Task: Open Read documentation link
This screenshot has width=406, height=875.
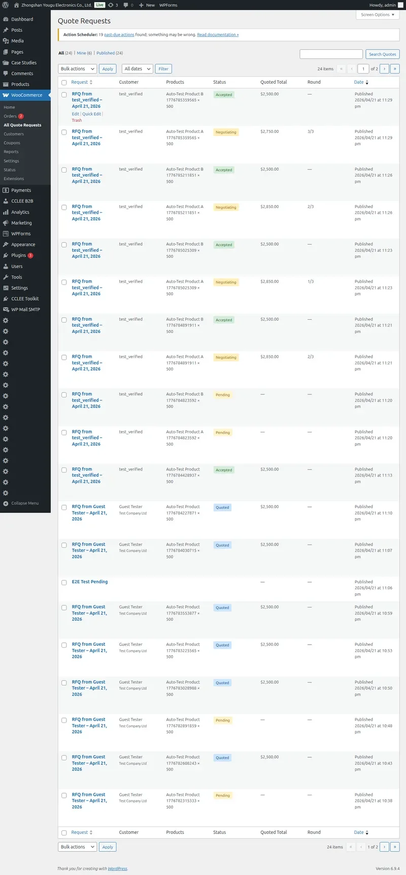Action: click(x=218, y=35)
